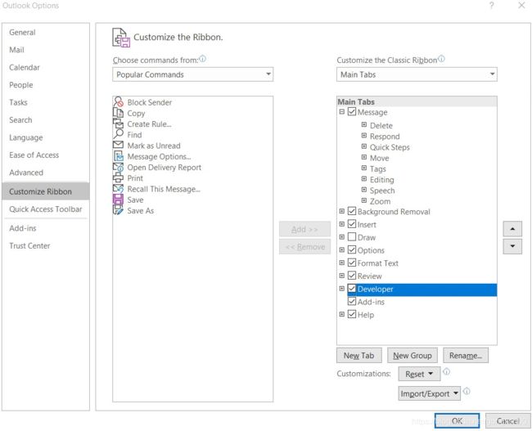Select Ease of Access category
532x431 pixels.
pos(46,155)
